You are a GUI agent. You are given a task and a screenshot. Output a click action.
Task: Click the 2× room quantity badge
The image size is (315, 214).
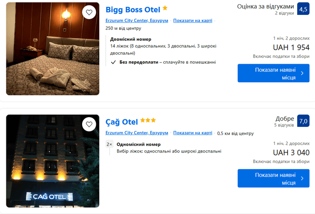[x=109, y=144]
